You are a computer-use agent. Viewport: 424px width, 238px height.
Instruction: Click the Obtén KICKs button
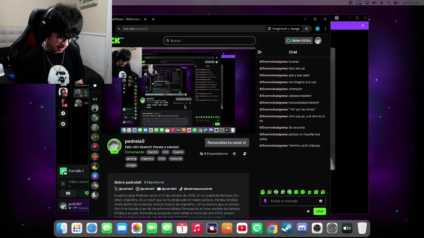click(298, 41)
